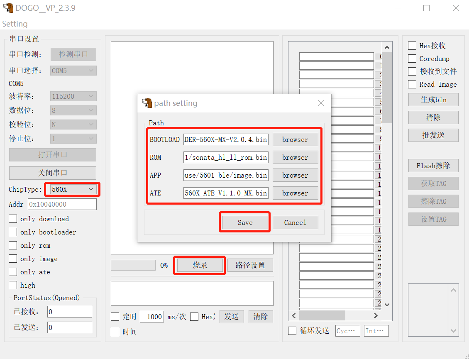The image size is (469, 359).
Task: Enable the only image checkbox
Action: click(13, 259)
